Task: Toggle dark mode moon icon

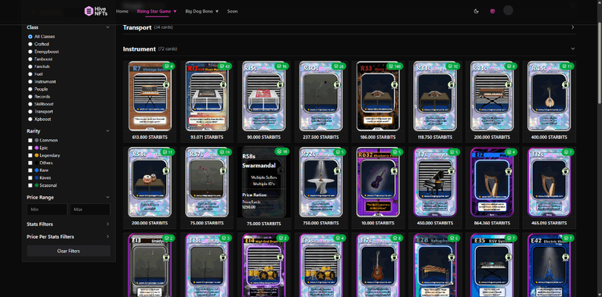Action: coord(477,11)
